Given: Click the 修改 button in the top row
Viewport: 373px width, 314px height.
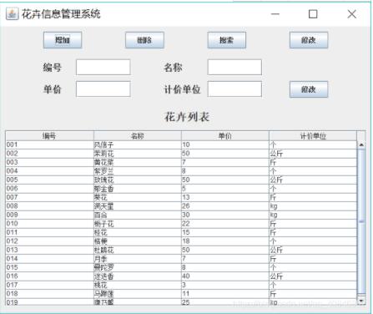Looking at the screenshot, I should (x=309, y=40).
